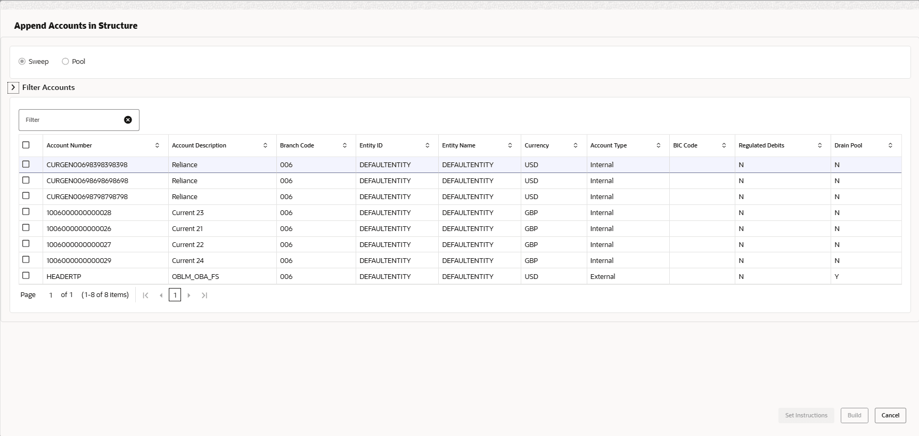Go to first page arrow
This screenshot has height=436, width=919.
click(145, 295)
